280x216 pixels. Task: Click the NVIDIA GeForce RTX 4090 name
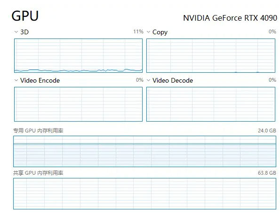[230, 18]
